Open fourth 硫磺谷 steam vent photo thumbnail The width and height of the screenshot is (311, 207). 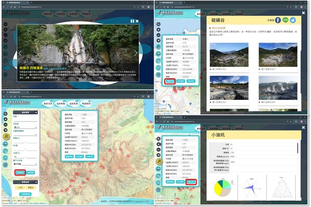[278, 88]
